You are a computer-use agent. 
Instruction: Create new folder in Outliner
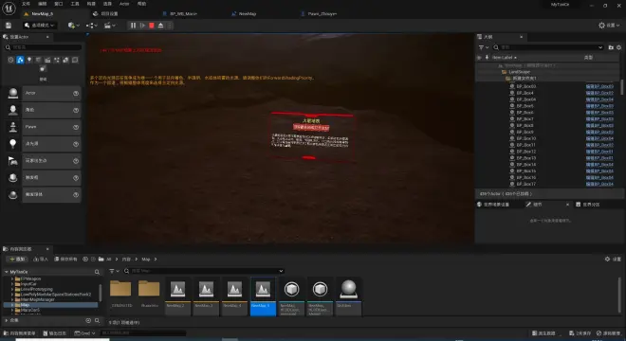(611, 47)
